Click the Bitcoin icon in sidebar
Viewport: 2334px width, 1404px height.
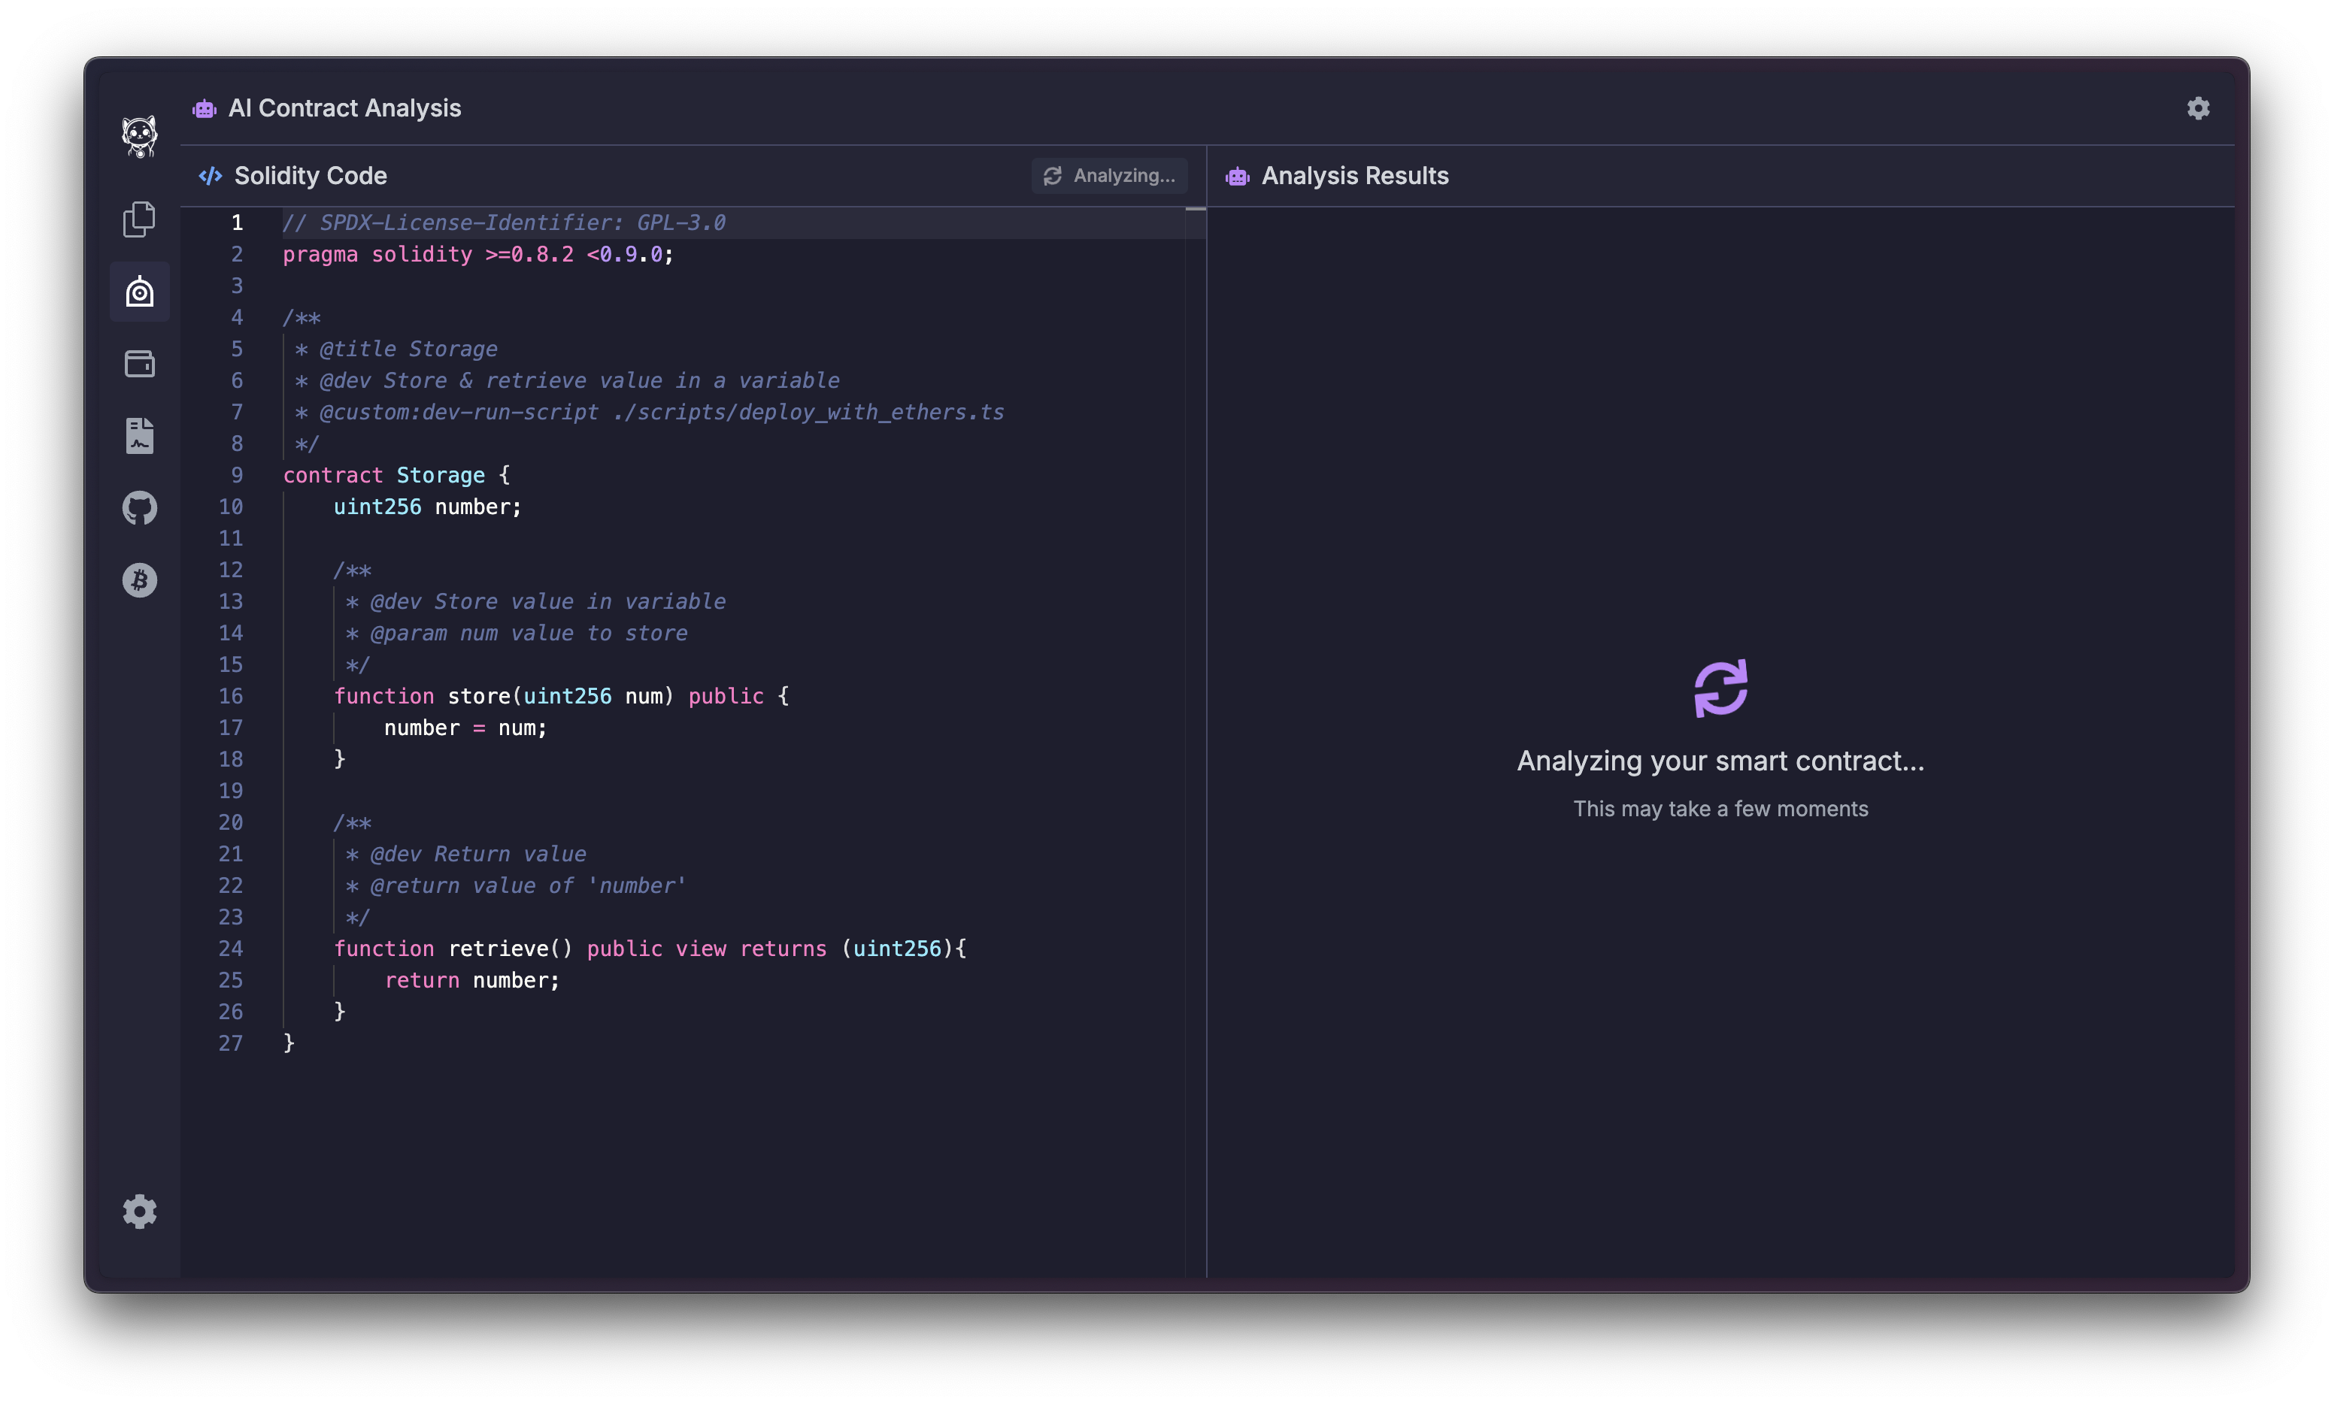[x=139, y=580]
